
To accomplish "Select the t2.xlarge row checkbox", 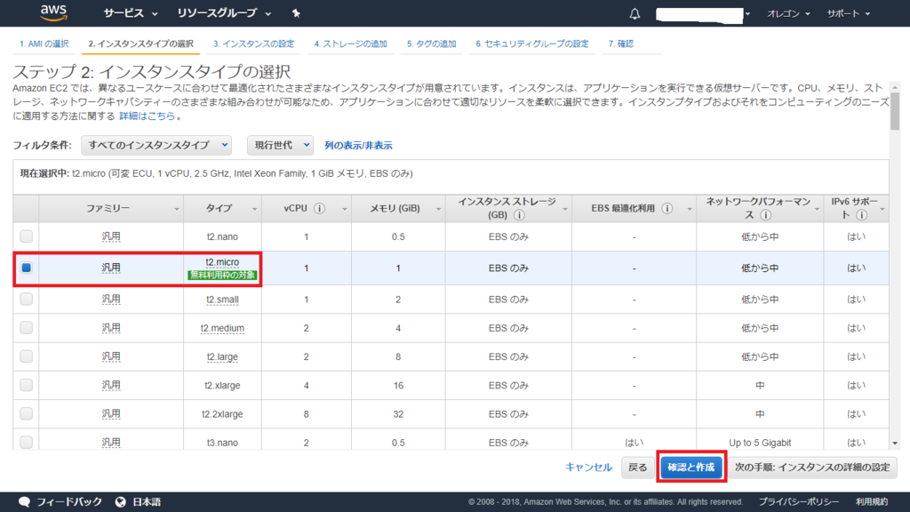I will pyautogui.click(x=26, y=385).
